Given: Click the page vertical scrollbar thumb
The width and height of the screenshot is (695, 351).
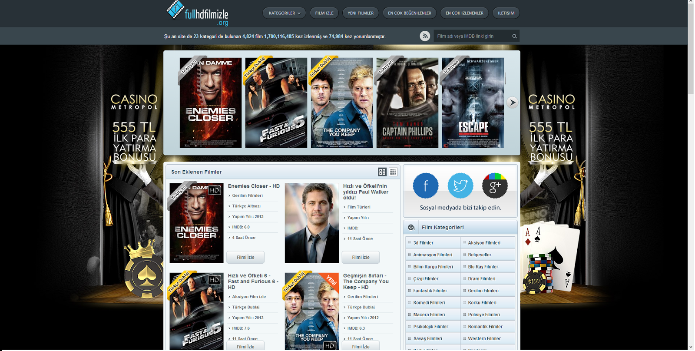Looking at the screenshot, I should pos(691,49).
